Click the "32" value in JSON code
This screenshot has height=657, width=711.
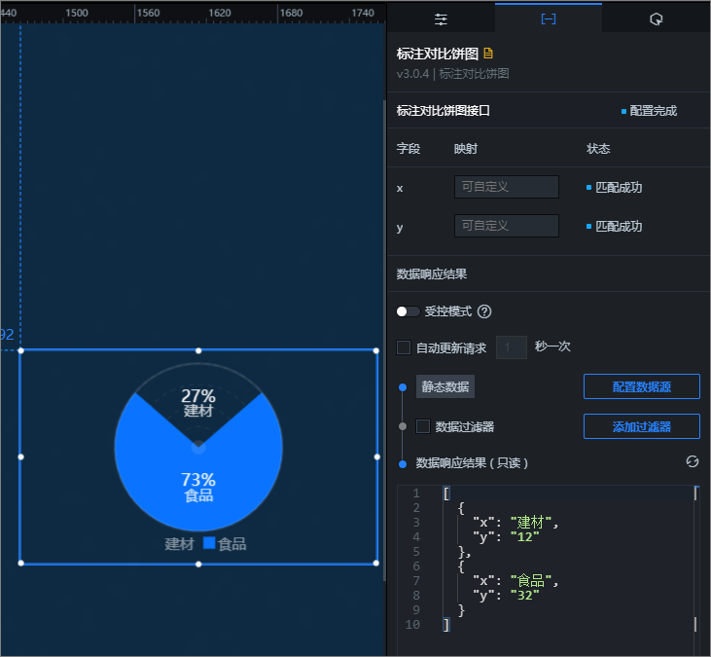click(x=524, y=595)
